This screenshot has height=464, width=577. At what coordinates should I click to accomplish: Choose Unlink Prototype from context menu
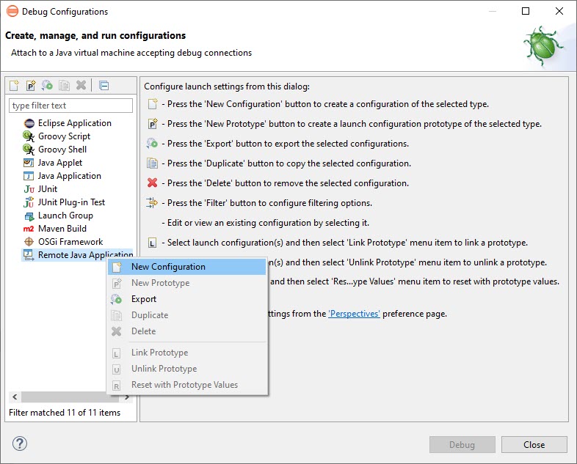pos(187,369)
